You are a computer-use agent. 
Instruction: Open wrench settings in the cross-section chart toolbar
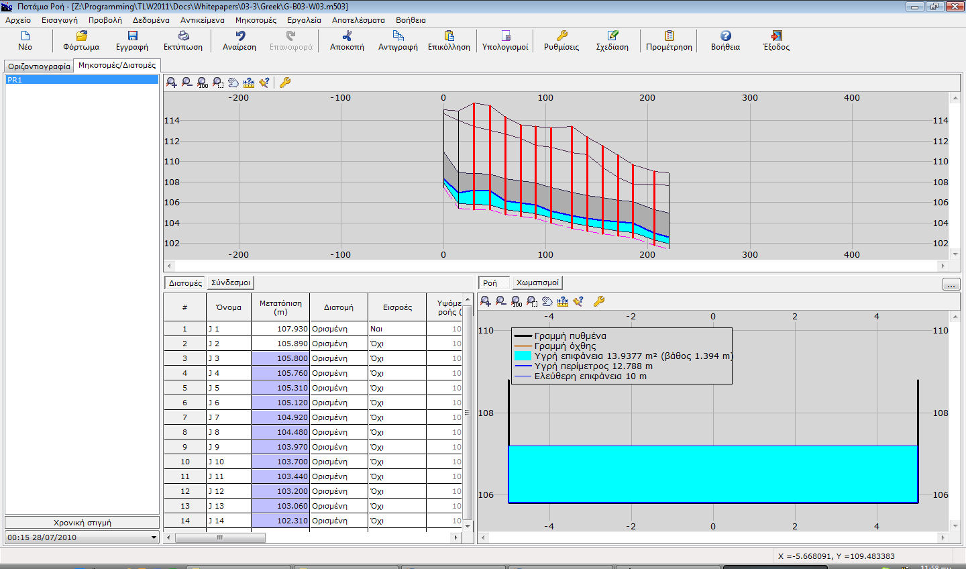pos(599,301)
